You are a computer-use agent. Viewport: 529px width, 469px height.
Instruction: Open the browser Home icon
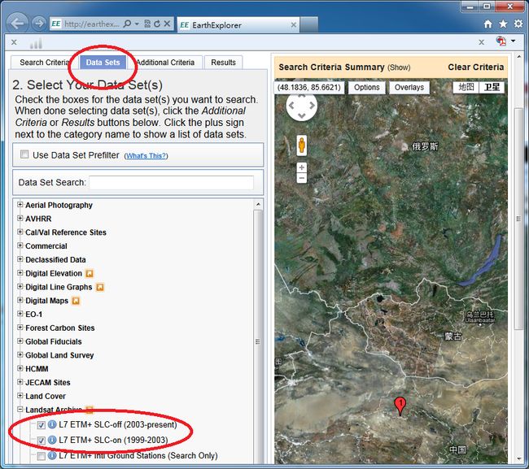(487, 24)
